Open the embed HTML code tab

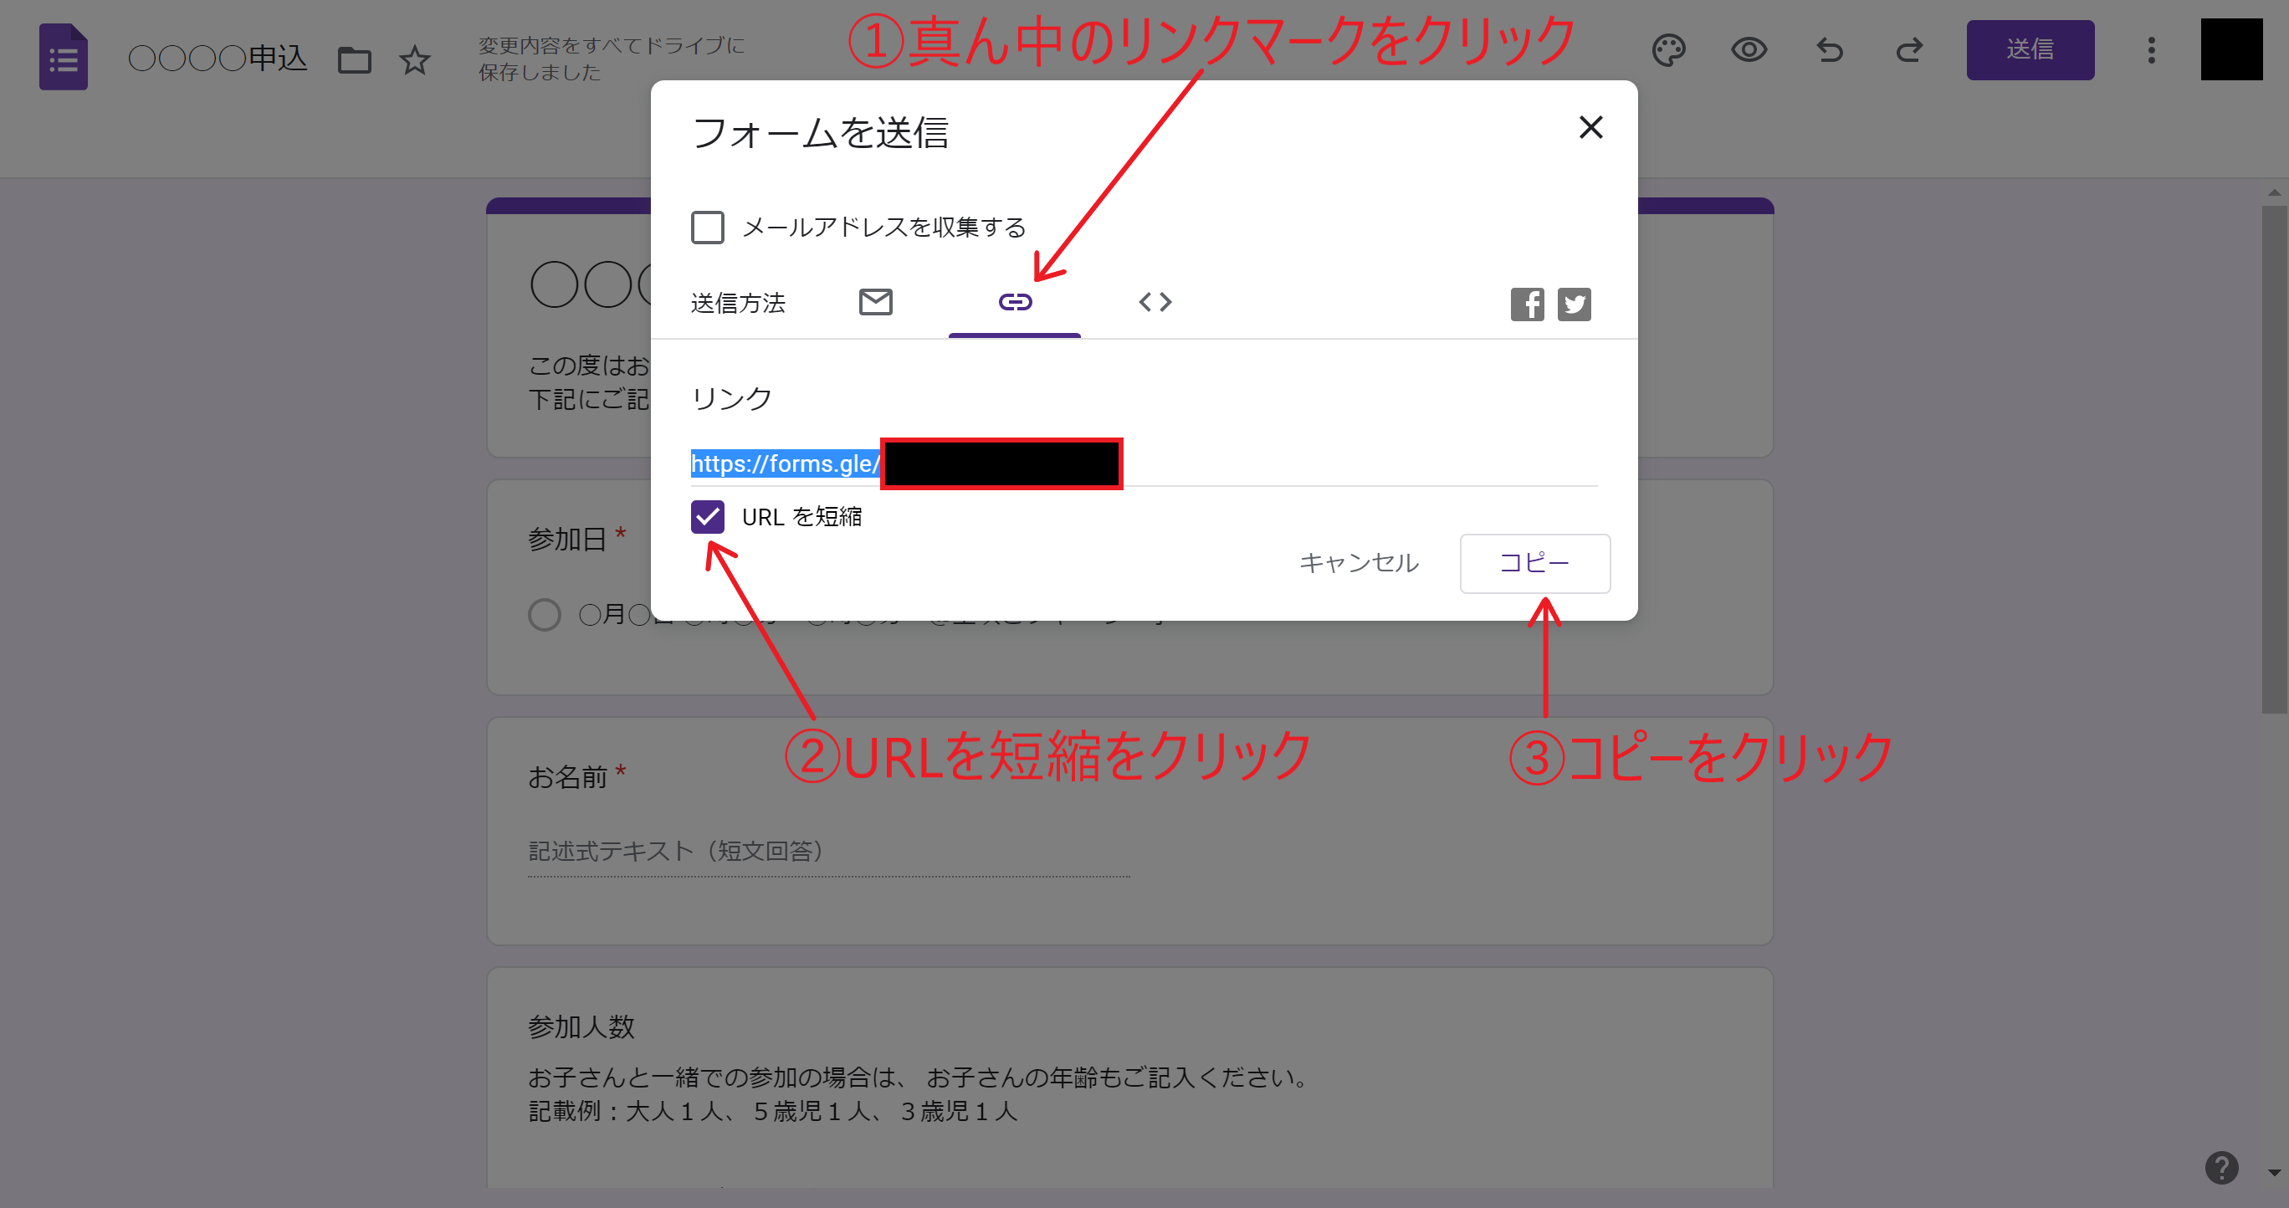pyautogui.click(x=1155, y=302)
